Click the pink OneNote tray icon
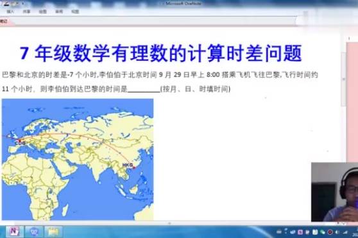 point(300,232)
